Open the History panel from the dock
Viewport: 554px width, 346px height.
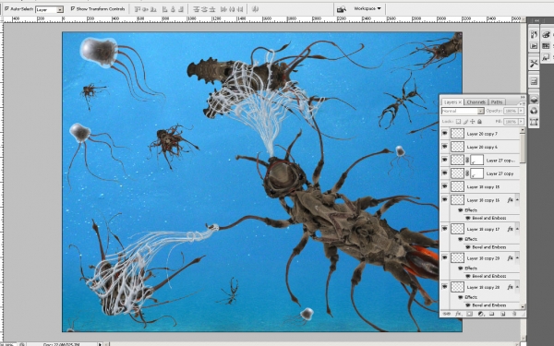click(x=534, y=35)
